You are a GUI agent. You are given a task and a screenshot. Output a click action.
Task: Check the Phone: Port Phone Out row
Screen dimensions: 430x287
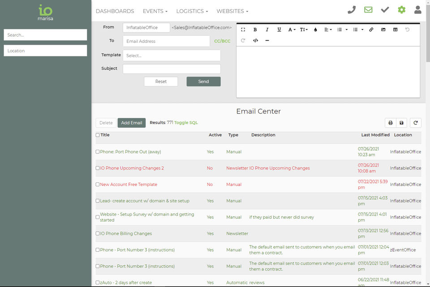click(98, 152)
